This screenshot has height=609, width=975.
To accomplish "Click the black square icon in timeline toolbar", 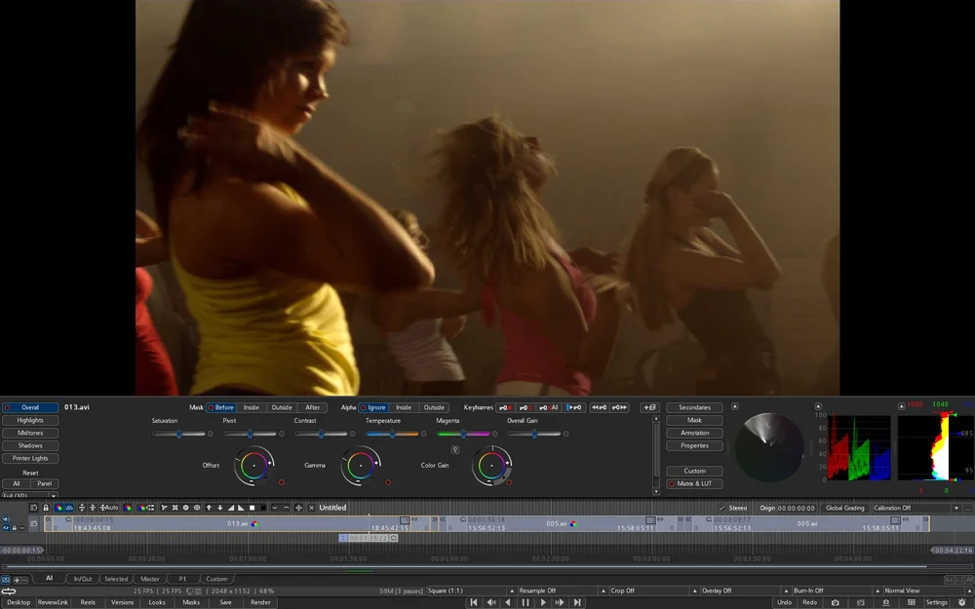I will 263,508.
